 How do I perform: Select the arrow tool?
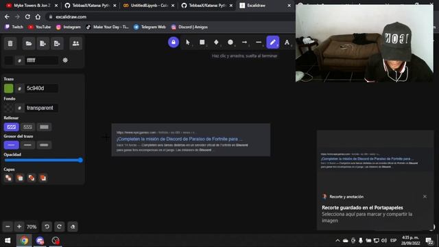(244, 43)
